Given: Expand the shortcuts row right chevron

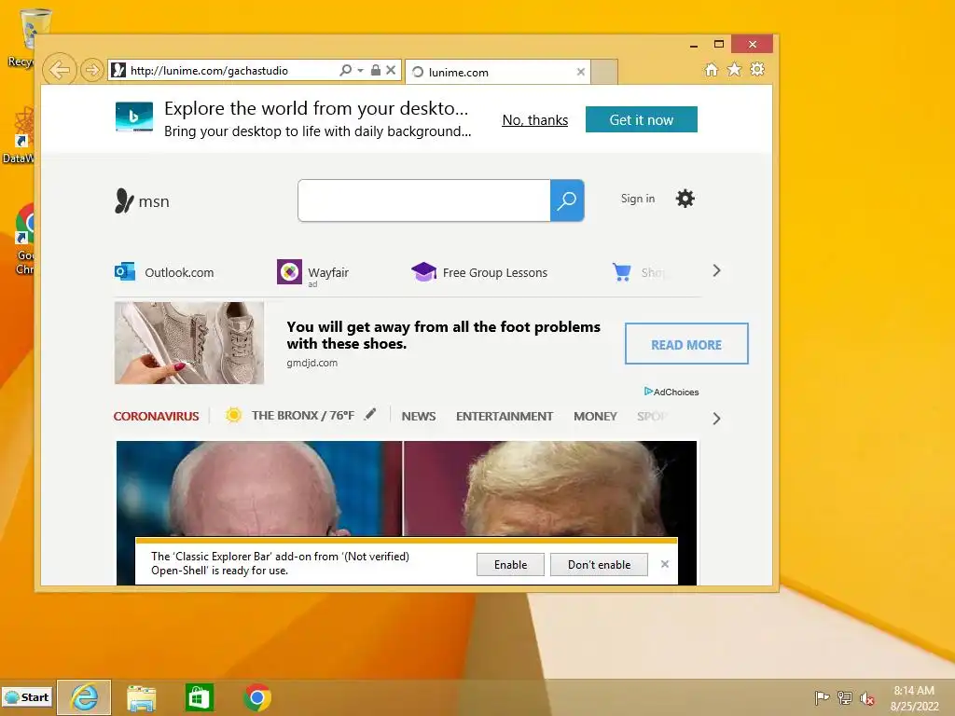Looking at the screenshot, I should pyautogui.click(x=717, y=270).
